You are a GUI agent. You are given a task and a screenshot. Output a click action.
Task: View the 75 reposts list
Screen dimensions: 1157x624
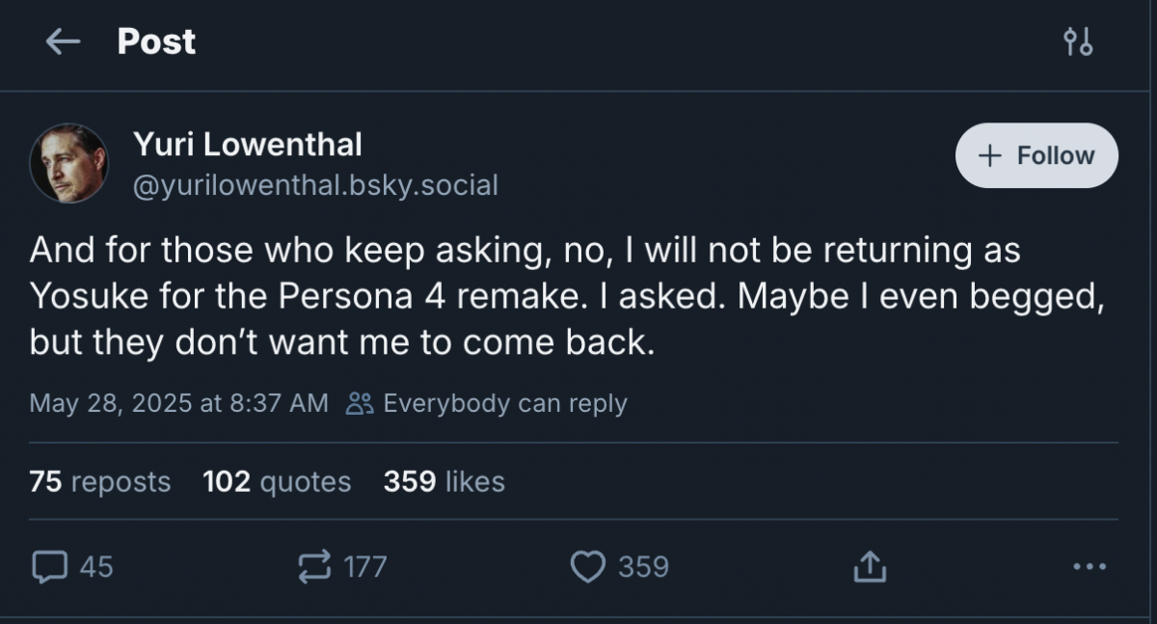point(99,481)
